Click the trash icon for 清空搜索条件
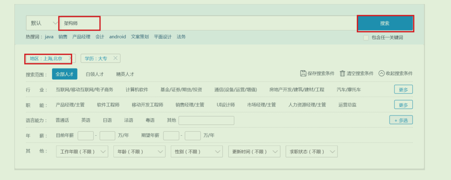Screen dimensions: 451x180 pyautogui.click(x=342, y=73)
